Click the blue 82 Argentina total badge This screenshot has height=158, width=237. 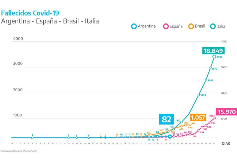(x=166, y=119)
